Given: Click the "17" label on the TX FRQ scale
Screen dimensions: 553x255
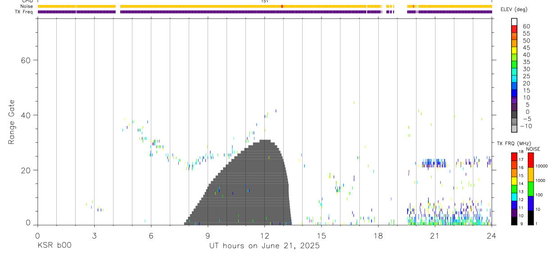Looking at the screenshot, I should (x=521, y=160).
